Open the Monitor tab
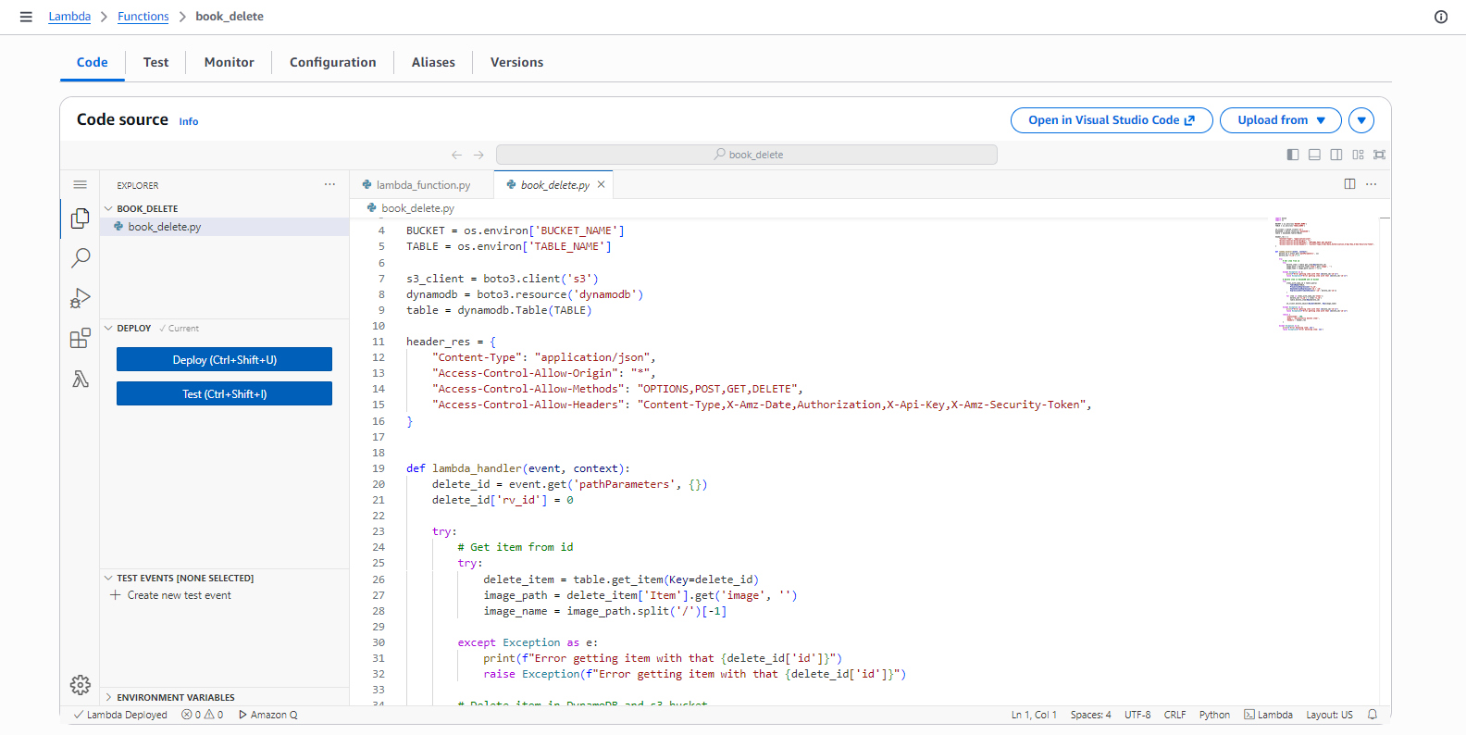 click(229, 63)
